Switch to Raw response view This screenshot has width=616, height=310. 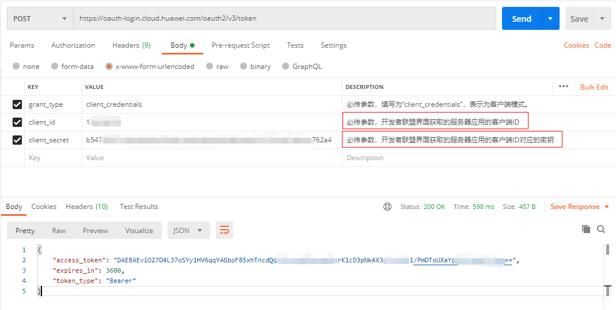(59, 230)
